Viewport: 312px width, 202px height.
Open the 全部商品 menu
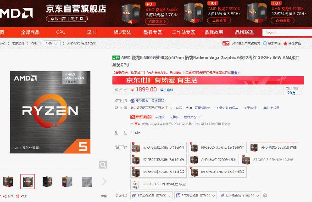pos(30,32)
